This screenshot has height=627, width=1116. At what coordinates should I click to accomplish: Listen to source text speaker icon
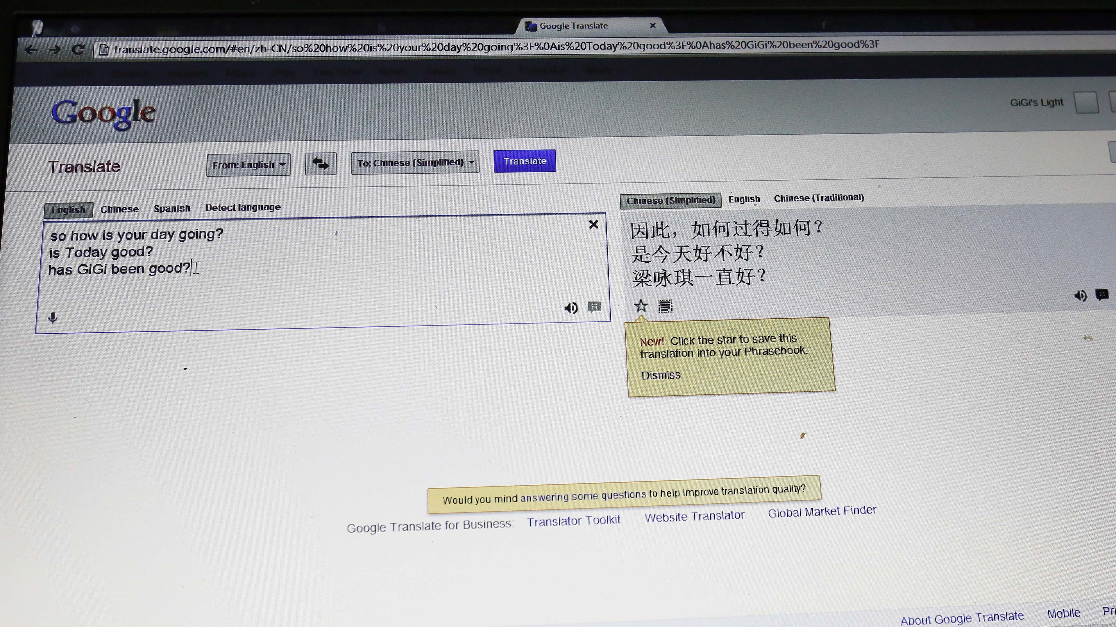point(571,308)
